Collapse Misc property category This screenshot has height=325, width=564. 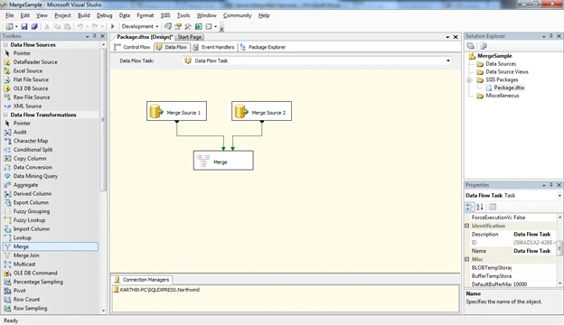[467, 259]
